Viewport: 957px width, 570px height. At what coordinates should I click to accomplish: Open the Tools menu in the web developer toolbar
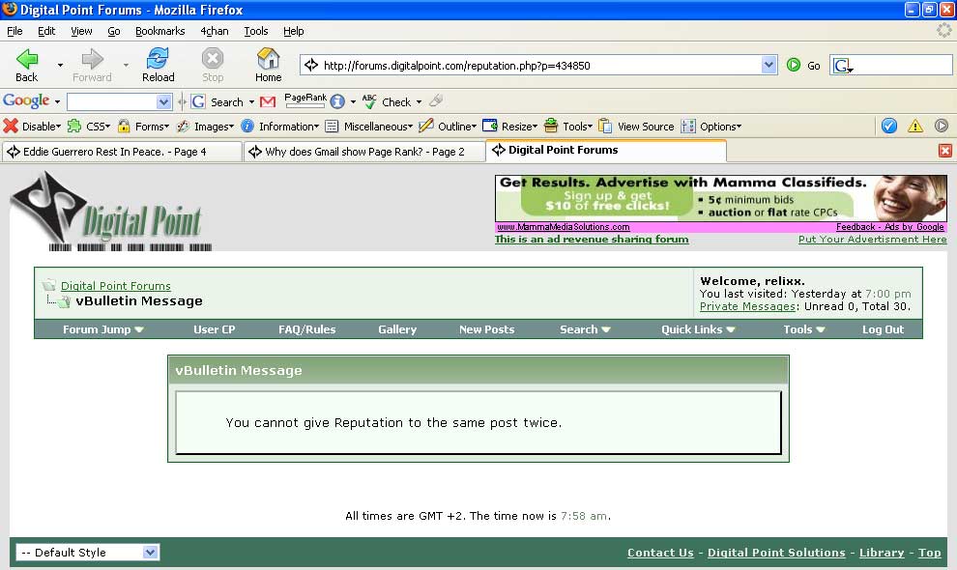point(568,127)
